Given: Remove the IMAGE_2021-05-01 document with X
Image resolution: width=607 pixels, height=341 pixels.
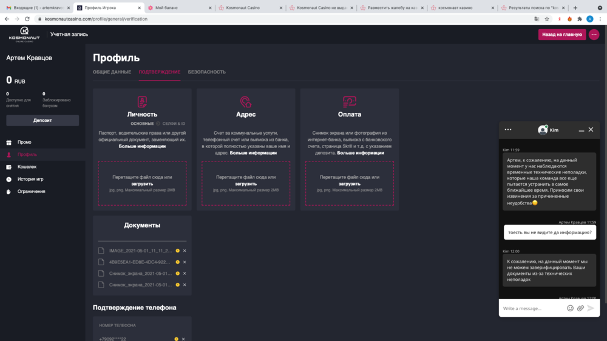Looking at the screenshot, I should (x=185, y=251).
